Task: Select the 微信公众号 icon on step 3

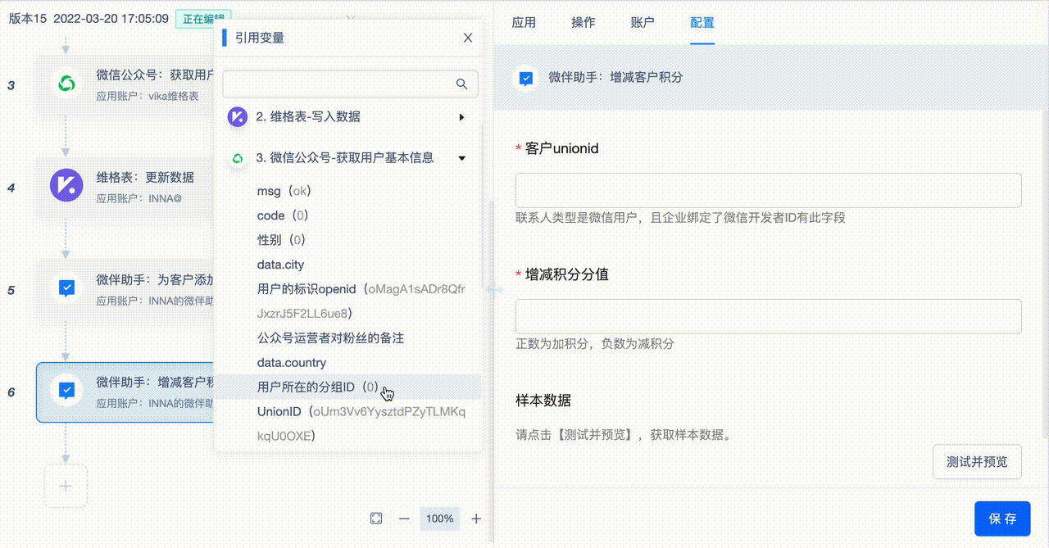Action: click(66, 84)
